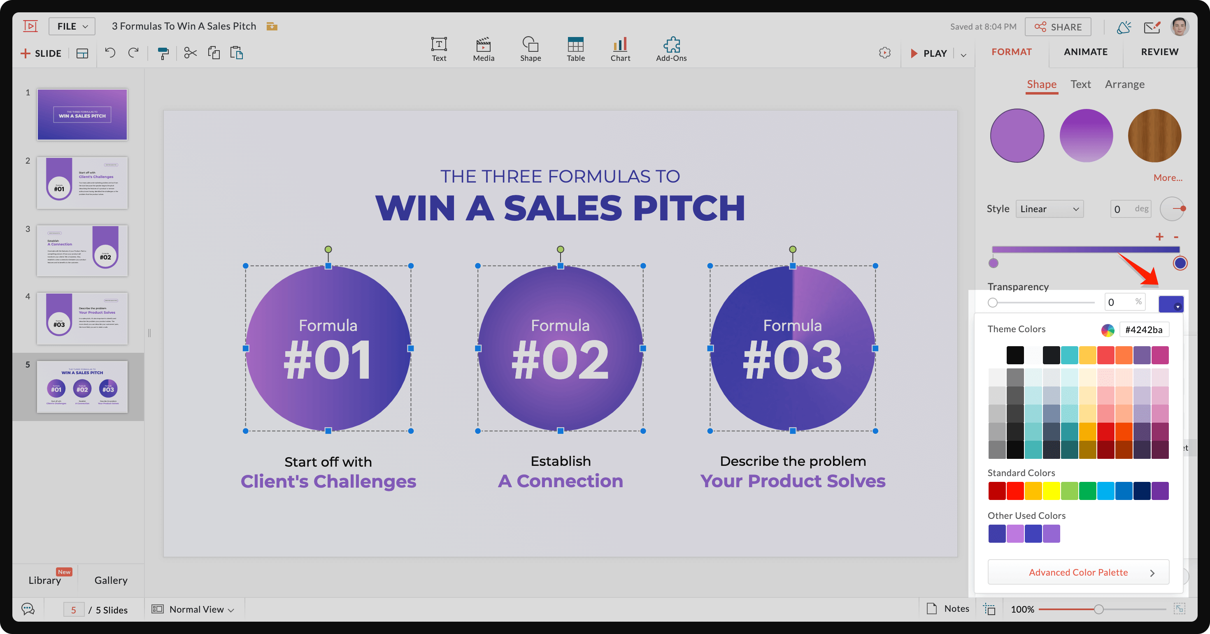Insert a Chart
This screenshot has width=1210, height=634.
point(620,49)
